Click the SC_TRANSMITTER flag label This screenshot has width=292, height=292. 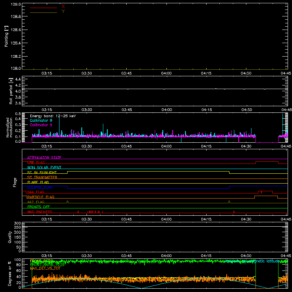point(42,177)
